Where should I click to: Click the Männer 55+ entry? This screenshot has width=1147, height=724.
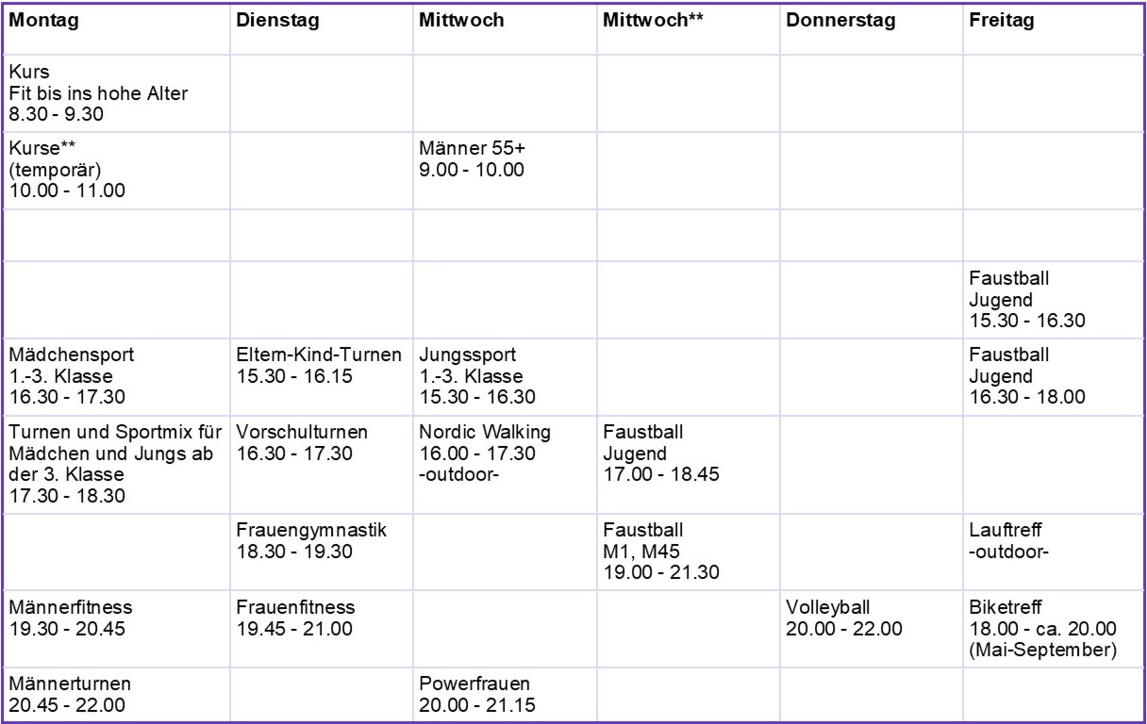point(504,170)
